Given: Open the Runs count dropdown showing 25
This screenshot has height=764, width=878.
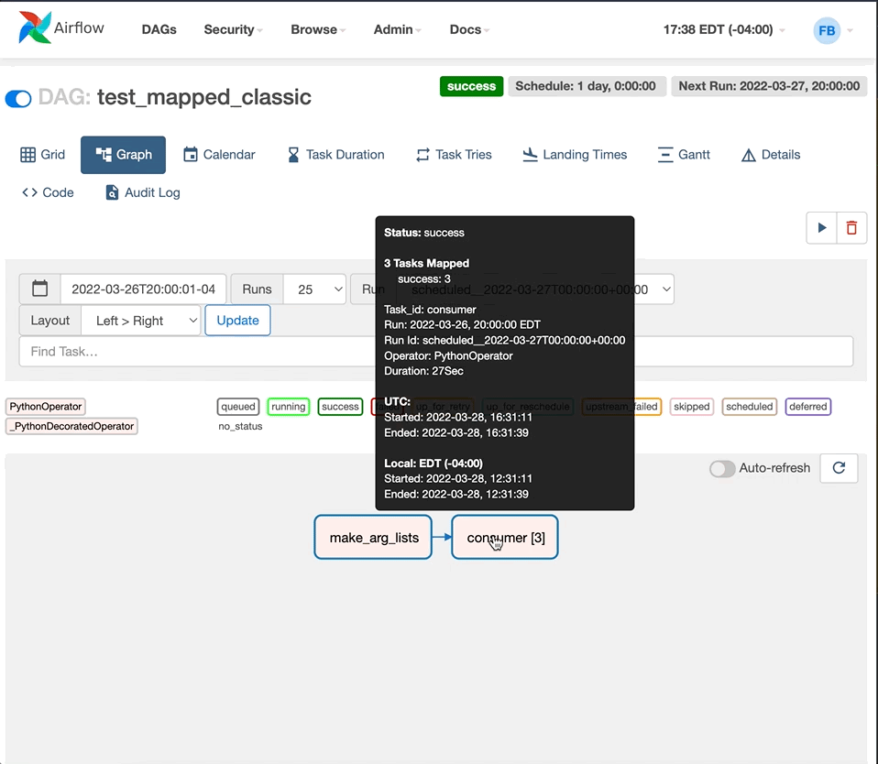Looking at the screenshot, I should (314, 289).
